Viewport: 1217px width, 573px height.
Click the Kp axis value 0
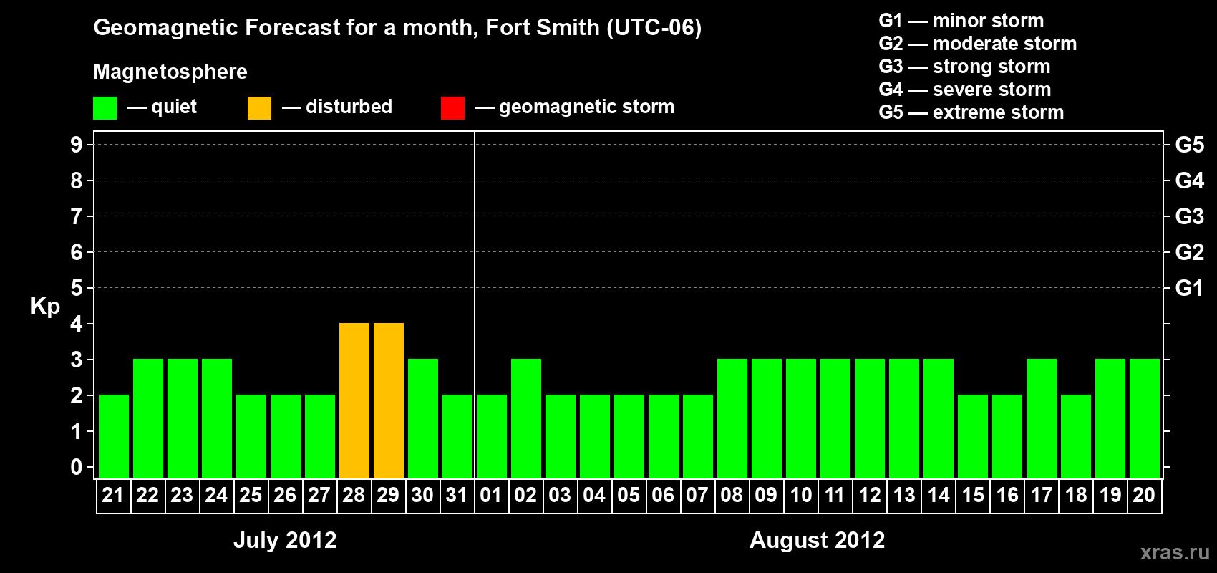click(x=77, y=467)
